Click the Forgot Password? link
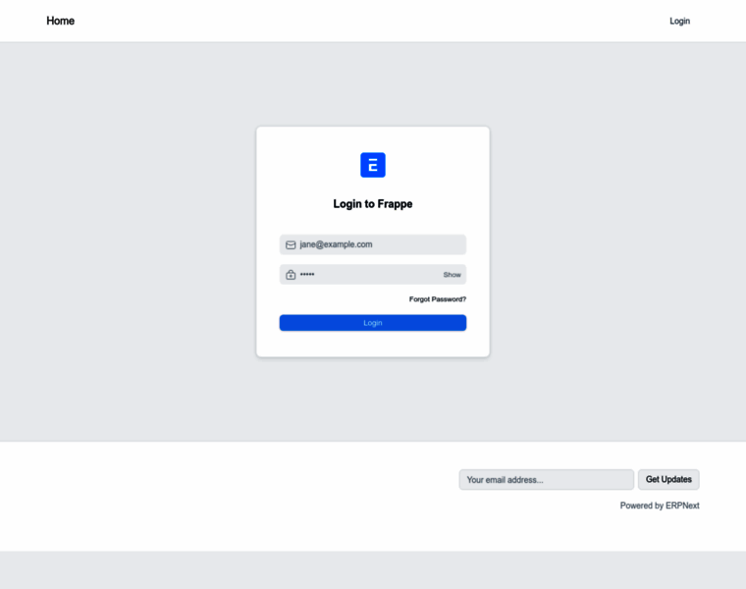The image size is (746, 589). click(438, 299)
